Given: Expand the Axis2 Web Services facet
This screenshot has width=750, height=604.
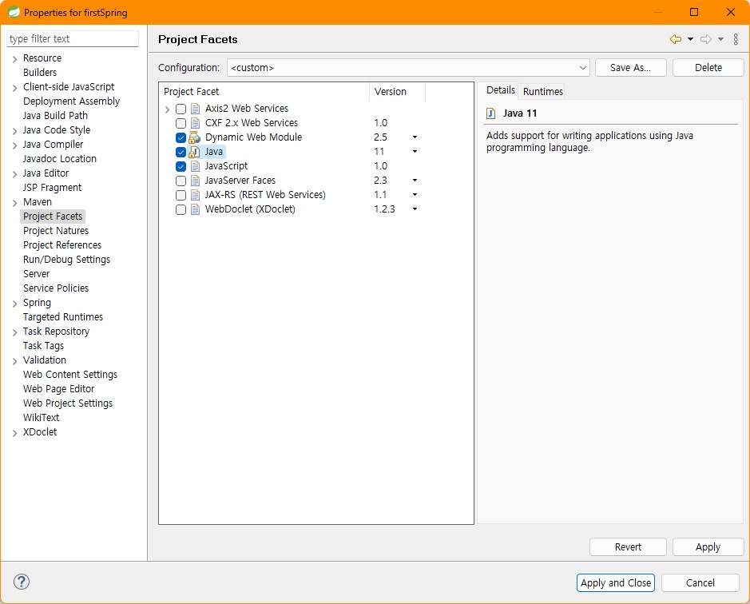Looking at the screenshot, I should pos(168,109).
